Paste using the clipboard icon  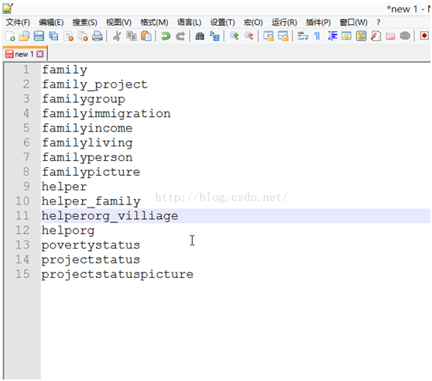[146, 36]
